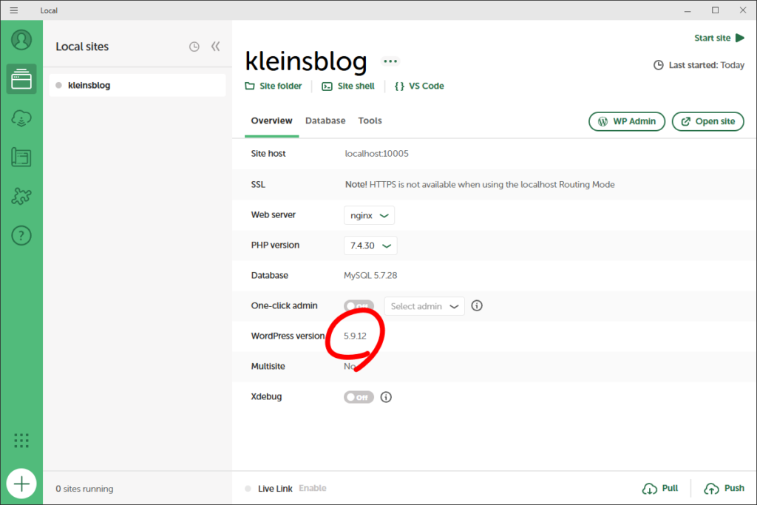757x505 pixels.
Task: Toggle the Xdebug switch on
Action: pyautogui.click(x=359, y=397)
